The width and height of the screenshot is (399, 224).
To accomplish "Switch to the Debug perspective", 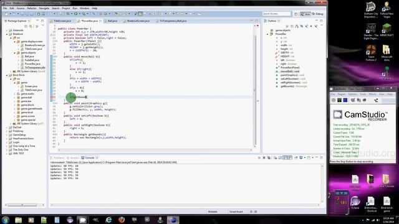I will pos(318,14).
